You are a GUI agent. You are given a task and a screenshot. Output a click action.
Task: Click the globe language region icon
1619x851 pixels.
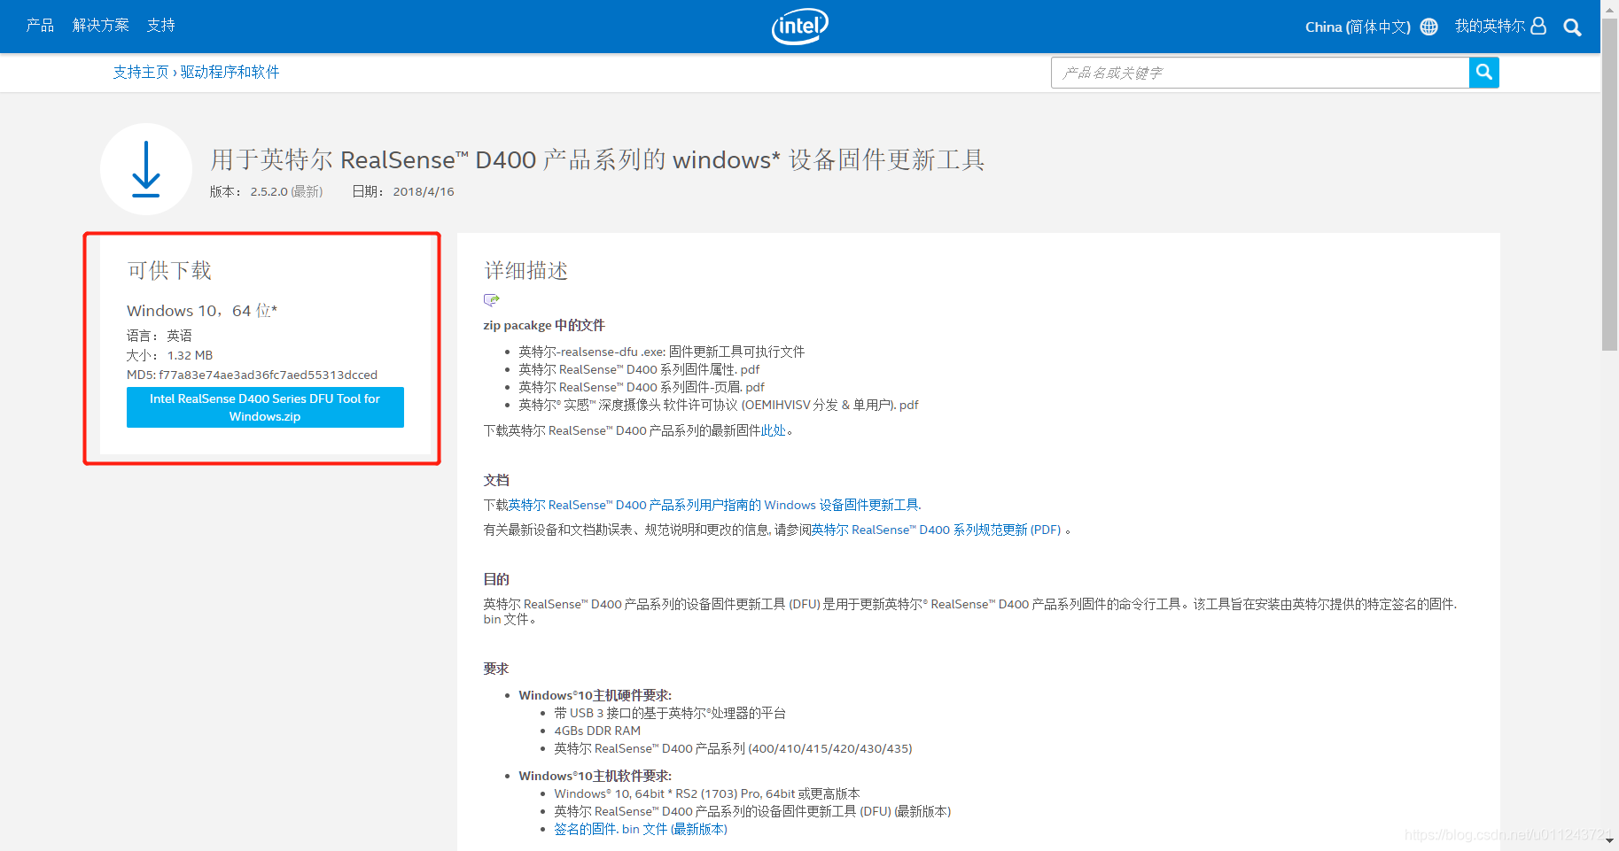[1428, 27]
